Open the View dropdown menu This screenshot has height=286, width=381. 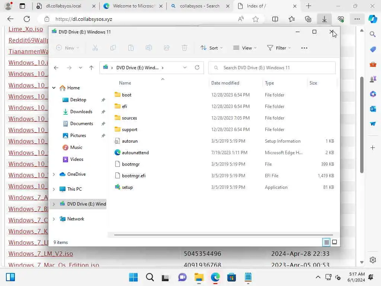pyautogui.click(x=245, y=48)
